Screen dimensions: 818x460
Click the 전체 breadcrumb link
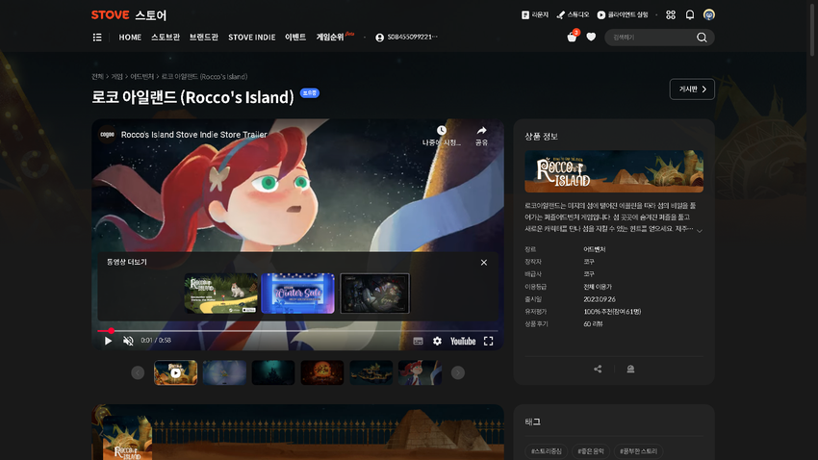pos(97,77)
